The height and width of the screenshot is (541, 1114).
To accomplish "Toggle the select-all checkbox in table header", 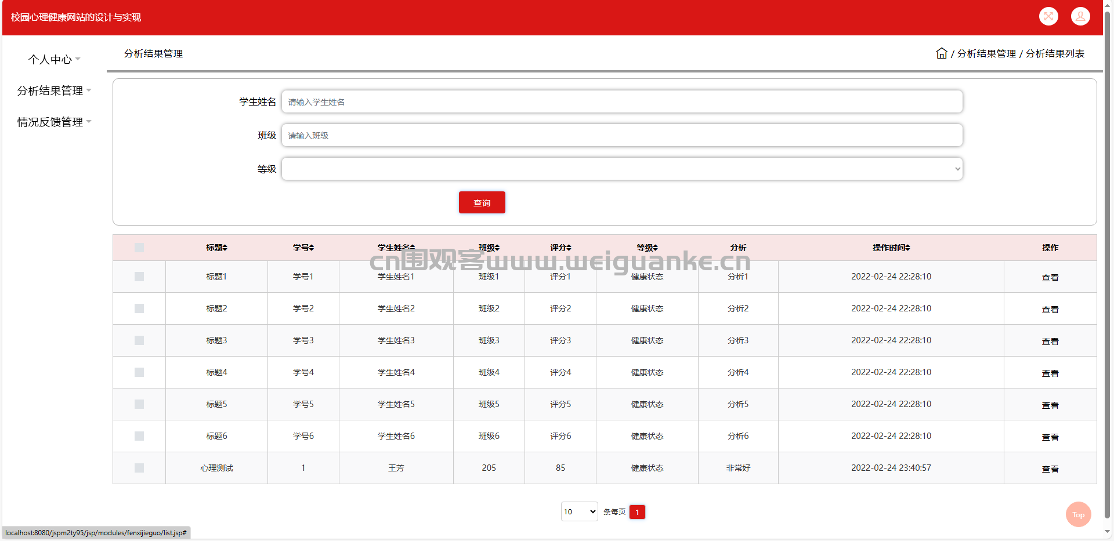I will tap(139, 248).
